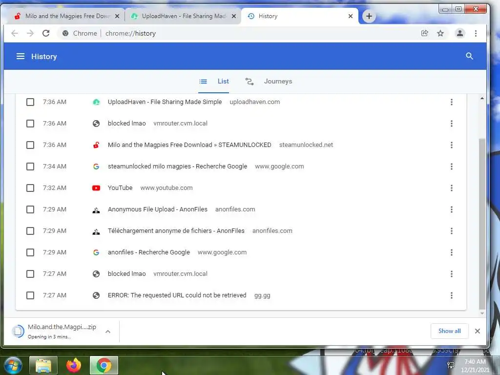
Task: Go forward with the forward arrow
Action: (30, 33)
